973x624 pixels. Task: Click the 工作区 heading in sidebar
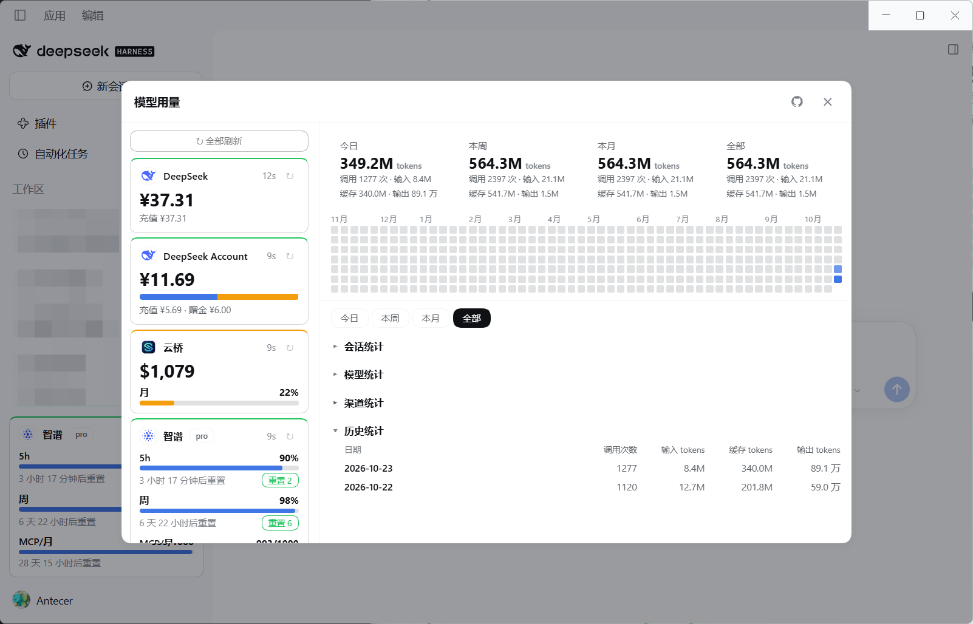[x=28, y=189]
